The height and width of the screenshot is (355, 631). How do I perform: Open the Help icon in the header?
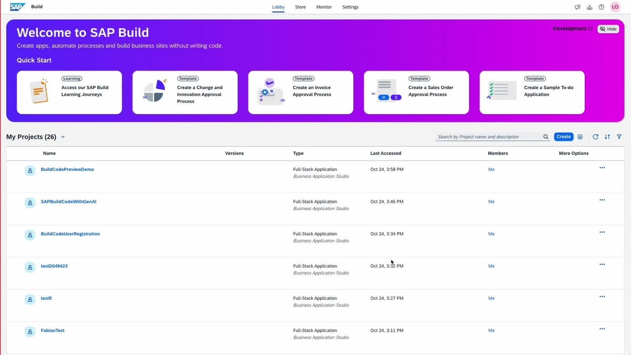click(602, 7)
